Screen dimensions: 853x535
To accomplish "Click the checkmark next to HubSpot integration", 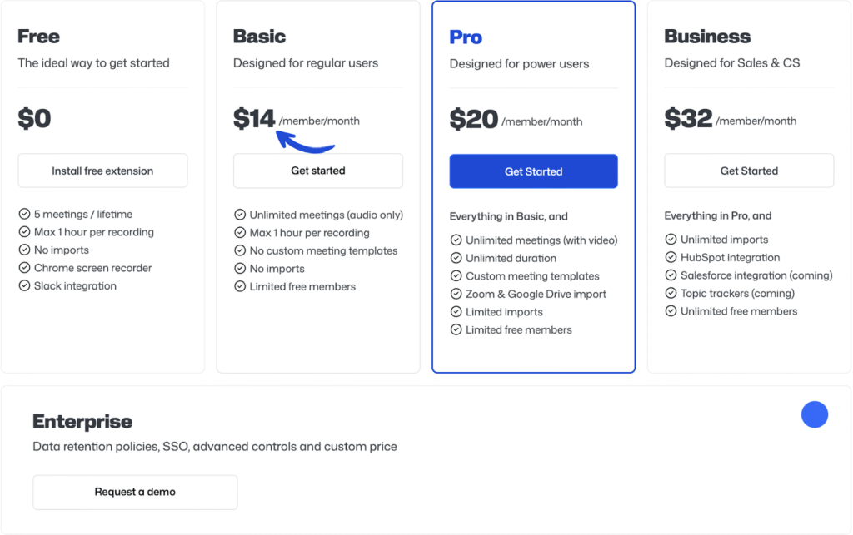I will (671, 257).
